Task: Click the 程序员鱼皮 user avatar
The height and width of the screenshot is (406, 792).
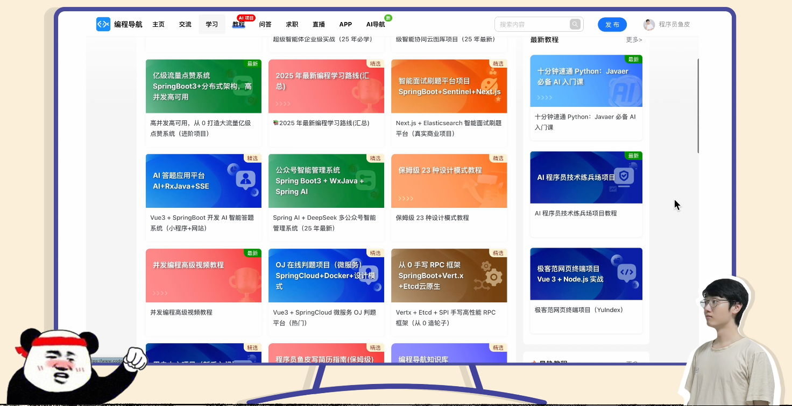Action: point(649,24)
